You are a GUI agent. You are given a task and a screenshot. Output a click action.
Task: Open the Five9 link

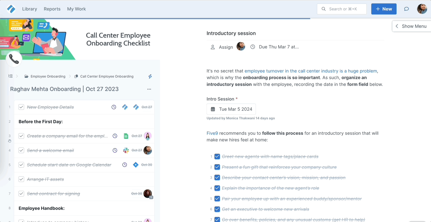coord(212,133)
